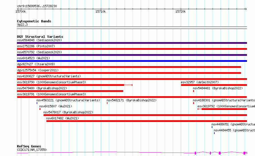Click the Cytogenetic Bands track title
The image size is (255, 156).
click(34, 21)
